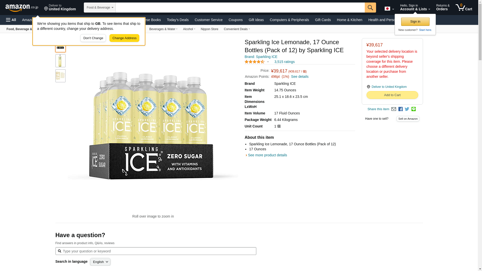The width and height of the screenshot is (482, 271).
Task: Open the Alcohol submenu
Action: pyautogui.click(x=189, y=29)
